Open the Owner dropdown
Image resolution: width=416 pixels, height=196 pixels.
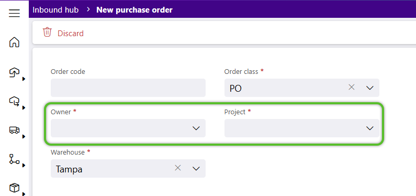coord(128,128)
